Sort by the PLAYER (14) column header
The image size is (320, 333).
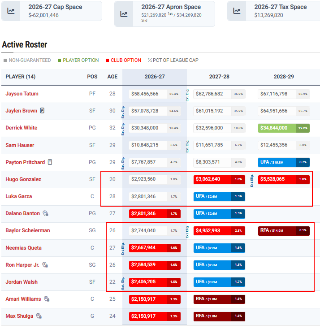point(20,77)
